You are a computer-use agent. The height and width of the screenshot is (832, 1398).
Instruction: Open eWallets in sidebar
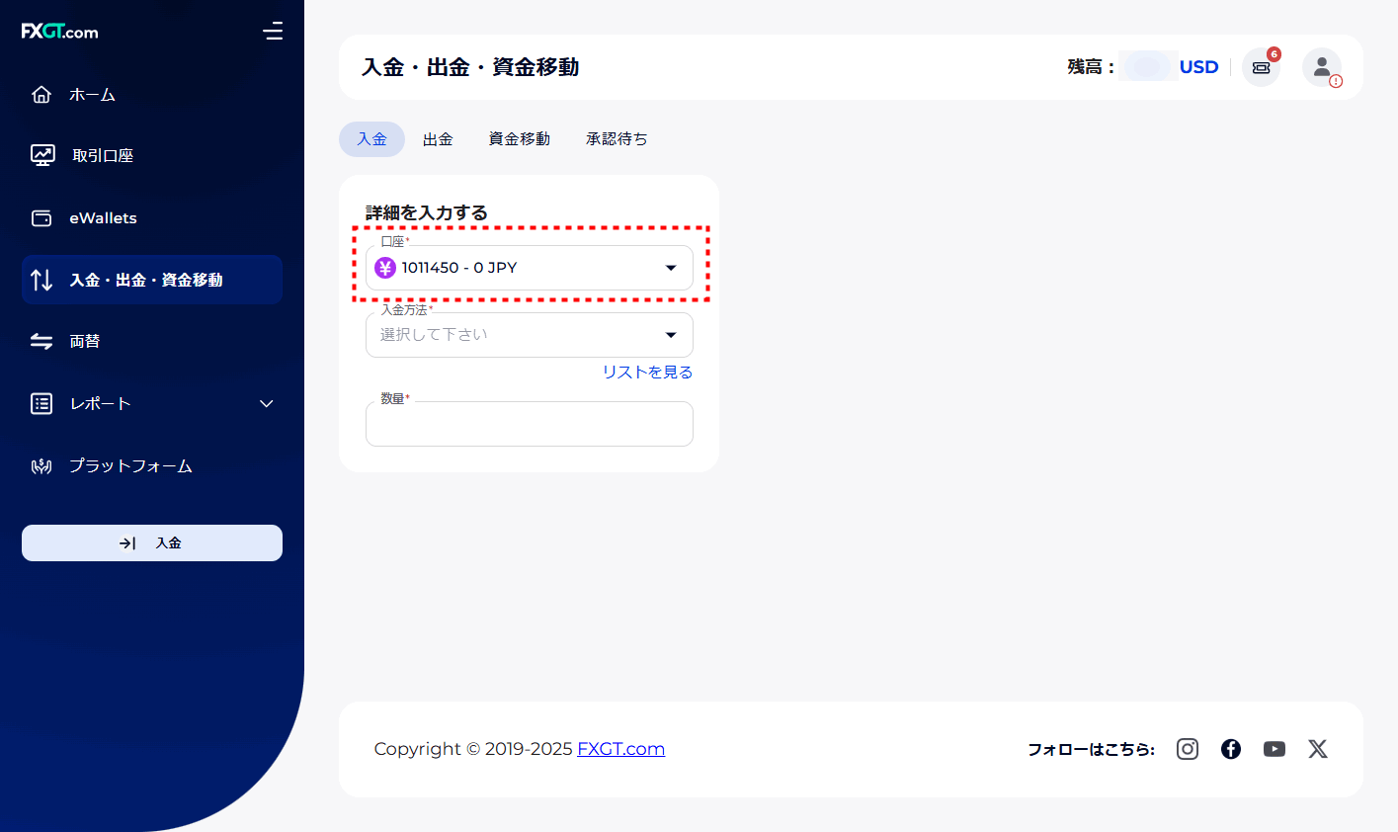coord(103,218)
